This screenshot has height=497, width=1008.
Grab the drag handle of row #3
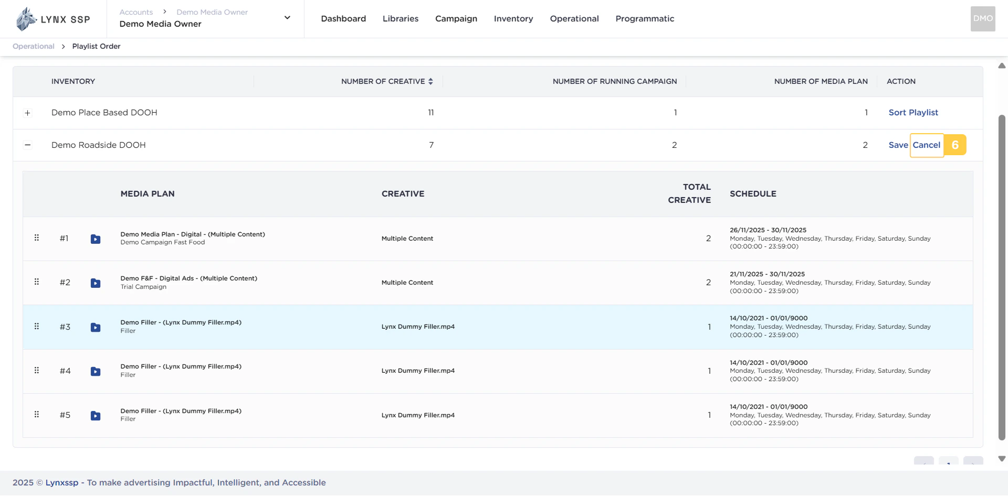pyautogui.click(x=37, y=327)
